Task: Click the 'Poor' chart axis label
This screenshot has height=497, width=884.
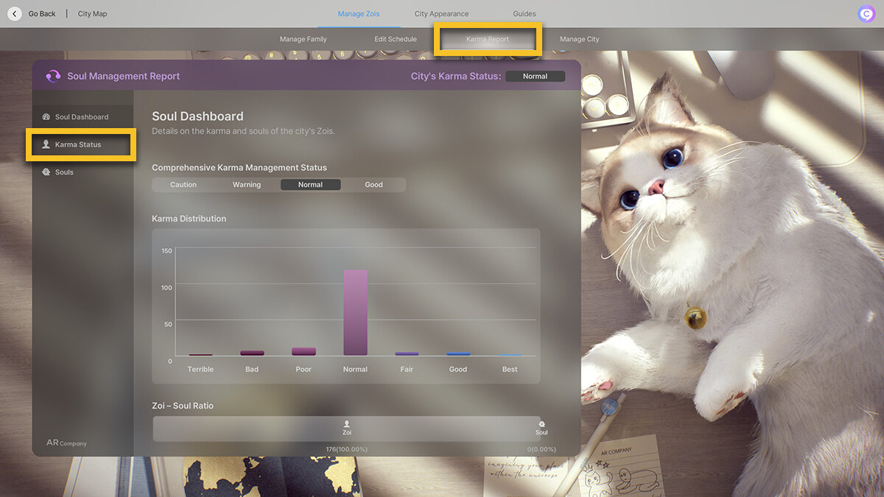Action: click(x=304, y=370)
